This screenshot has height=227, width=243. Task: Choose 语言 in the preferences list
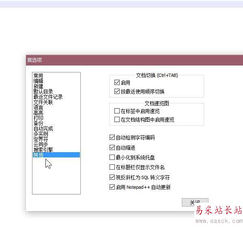point(56,107)
